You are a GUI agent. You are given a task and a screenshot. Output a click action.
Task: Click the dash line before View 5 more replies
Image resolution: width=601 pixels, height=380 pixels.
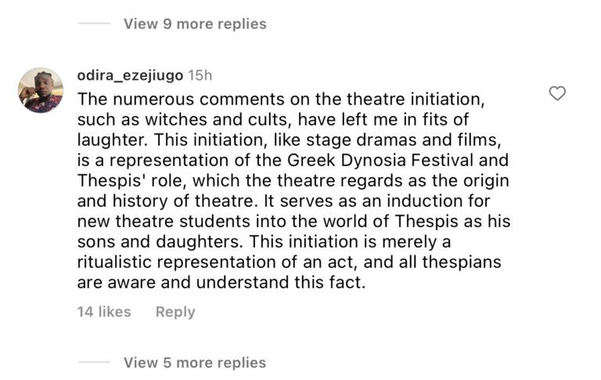pos(94,363)
